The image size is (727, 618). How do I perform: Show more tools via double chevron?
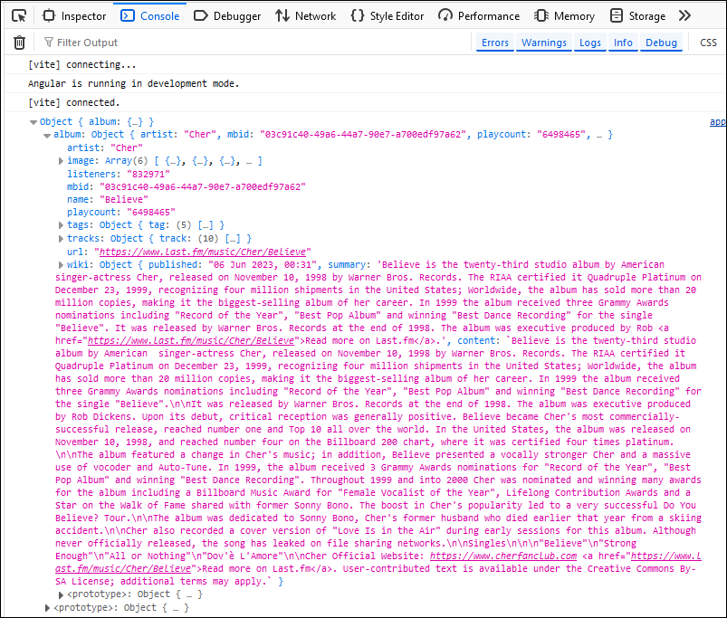tap(684, 15)
